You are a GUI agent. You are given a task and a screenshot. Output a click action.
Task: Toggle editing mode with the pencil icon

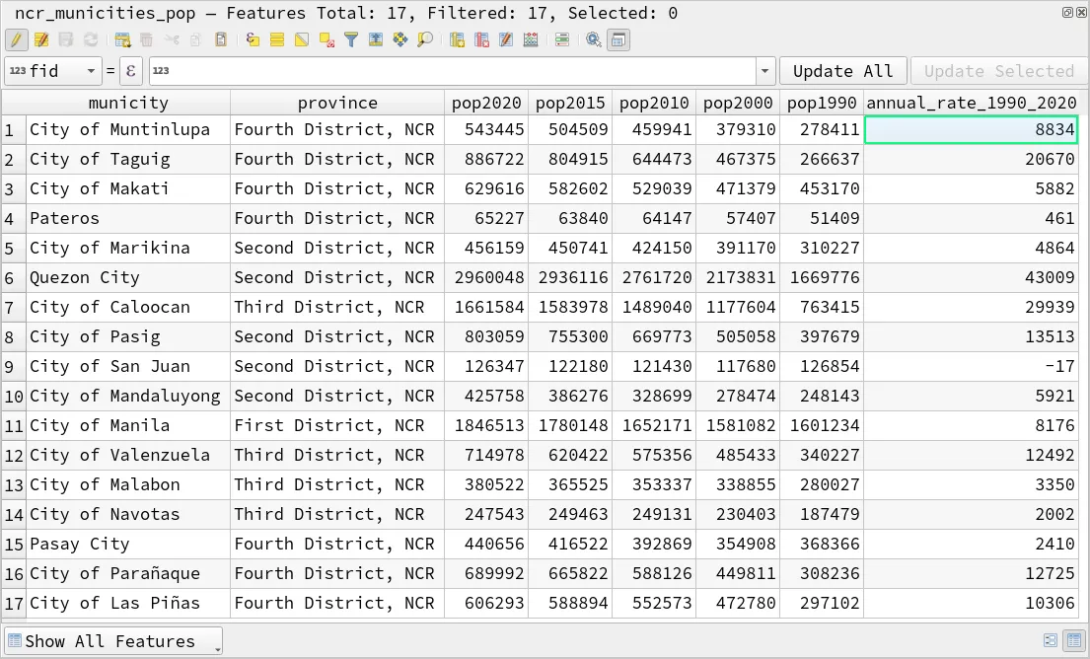click(x=18, y=39)
